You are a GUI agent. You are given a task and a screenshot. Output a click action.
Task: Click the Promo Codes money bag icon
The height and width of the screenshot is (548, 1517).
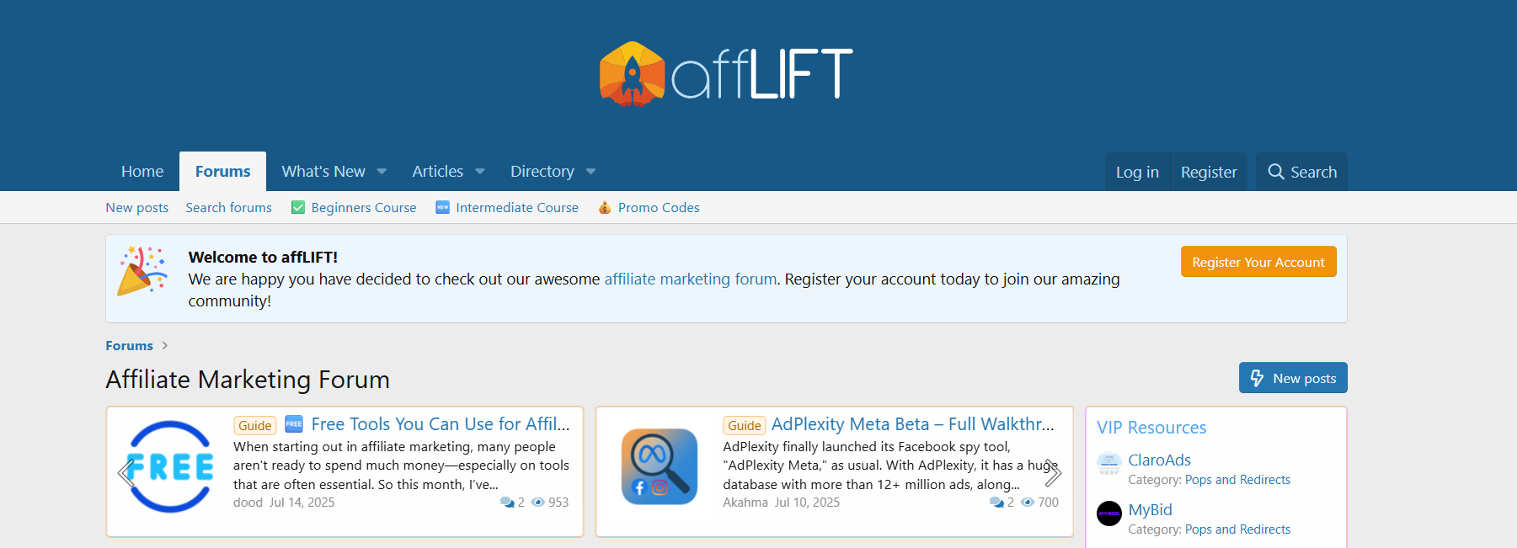point(605,207)
